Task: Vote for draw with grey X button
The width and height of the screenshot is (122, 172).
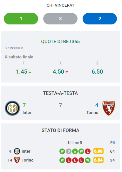Action: (x=60, y=19)
